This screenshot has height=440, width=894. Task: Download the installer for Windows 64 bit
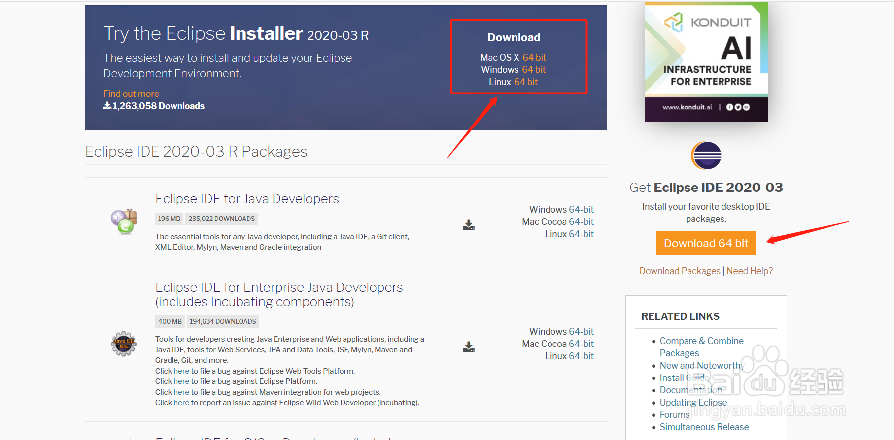534,69
